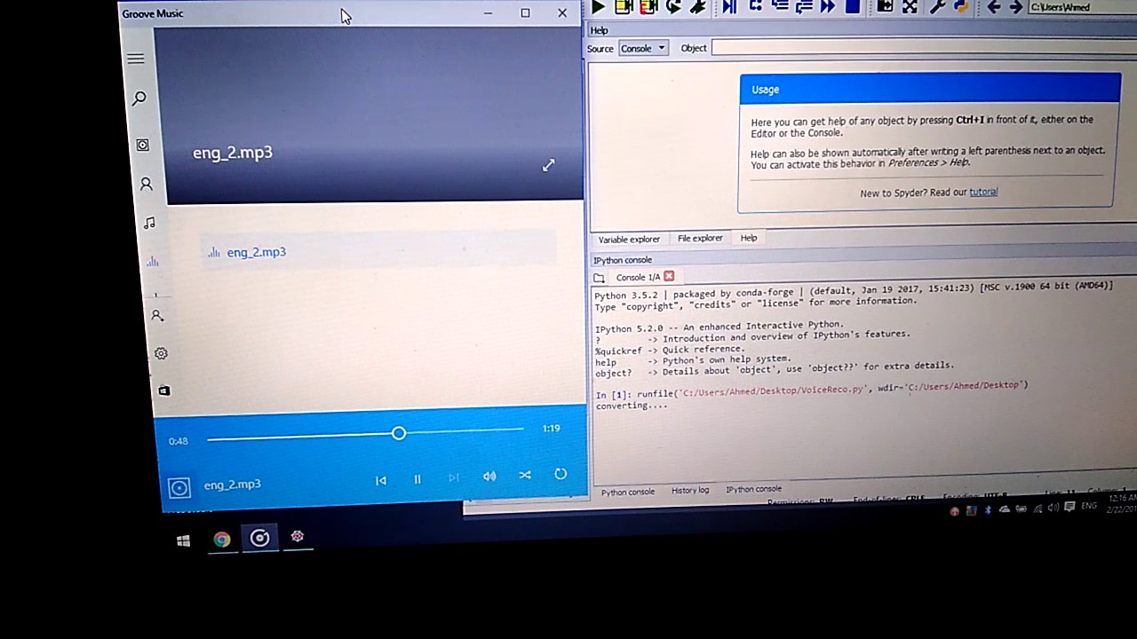Open the Source Console dropdown
This screenshot has width=1137, height=639.
(643, 48)
